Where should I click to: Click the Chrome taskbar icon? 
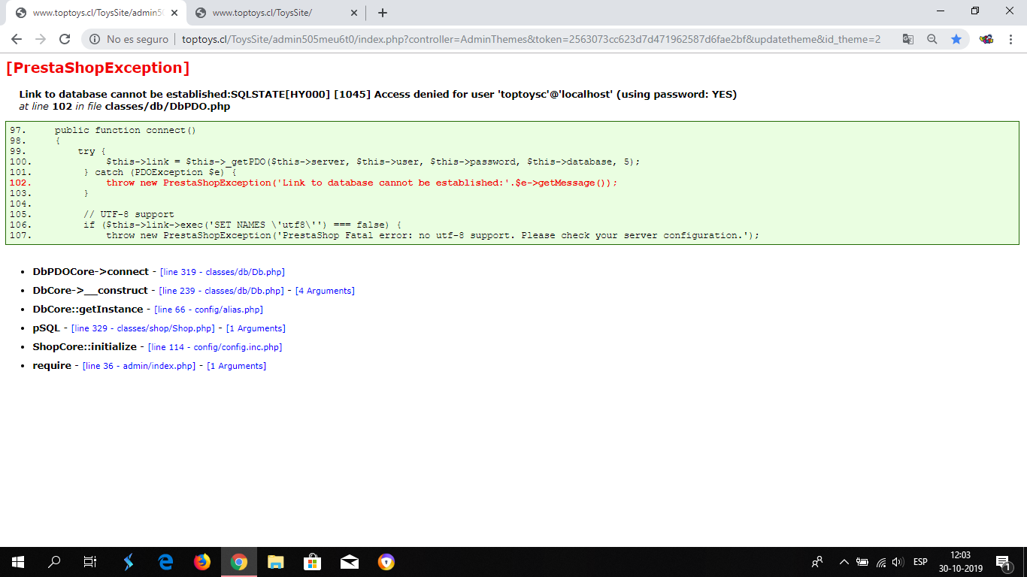[239, 562]
